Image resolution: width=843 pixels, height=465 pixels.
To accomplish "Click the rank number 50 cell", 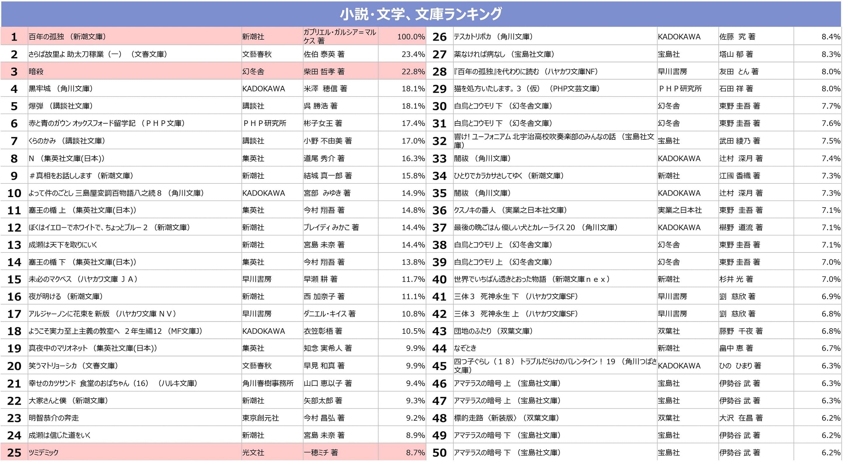I will click(439, 452).
